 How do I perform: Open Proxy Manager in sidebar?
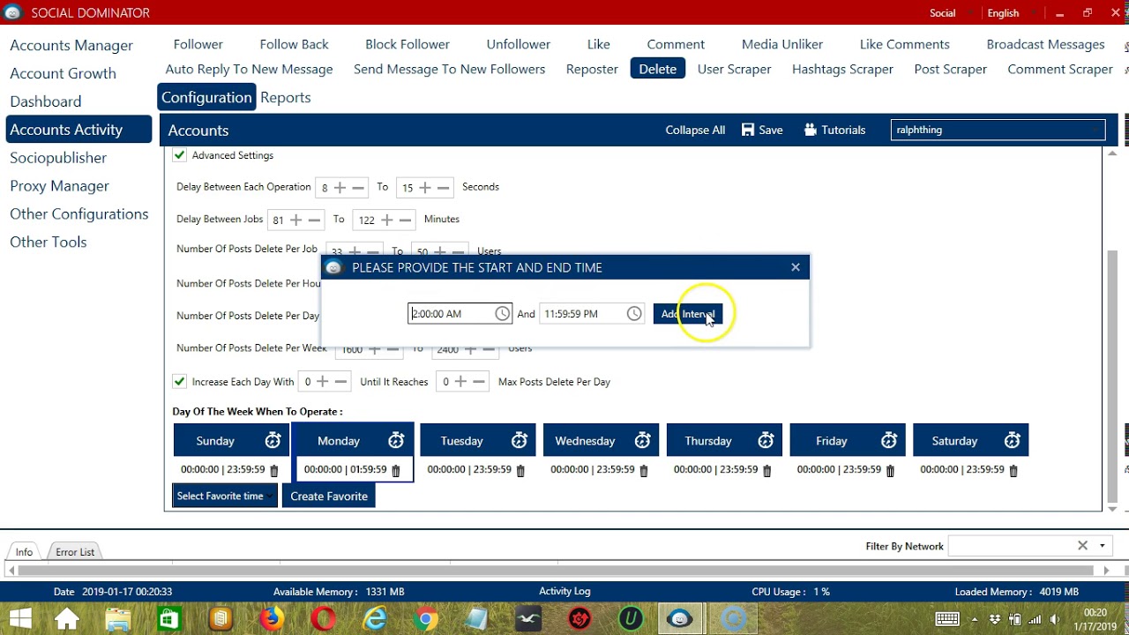[x=59, y=186]
